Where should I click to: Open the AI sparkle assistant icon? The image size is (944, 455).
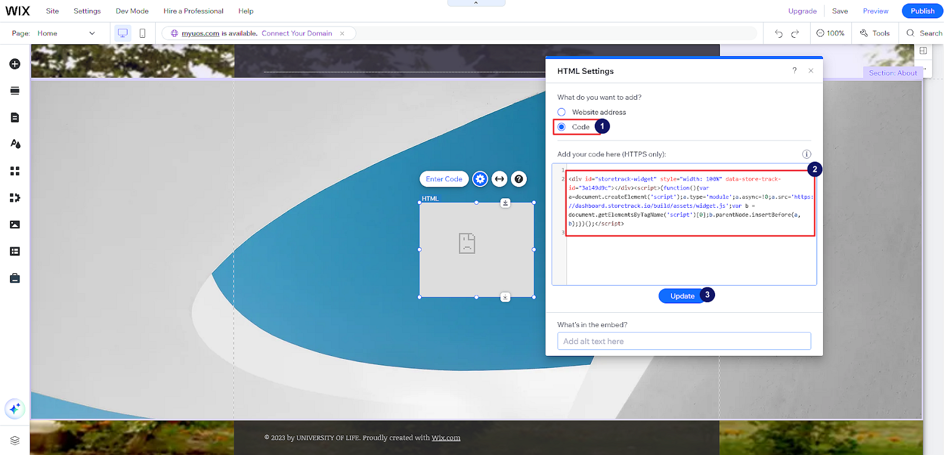click(15, 408)
